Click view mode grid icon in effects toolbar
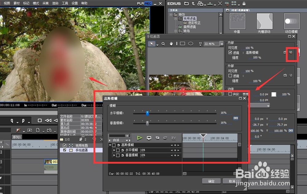Image resolution: width=307 pixels, height=194 pixels. [234, 3]
